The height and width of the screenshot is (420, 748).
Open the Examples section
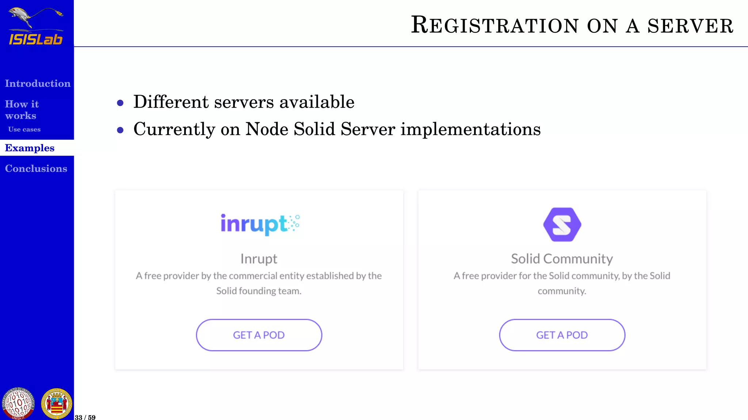tap(30, 148)
